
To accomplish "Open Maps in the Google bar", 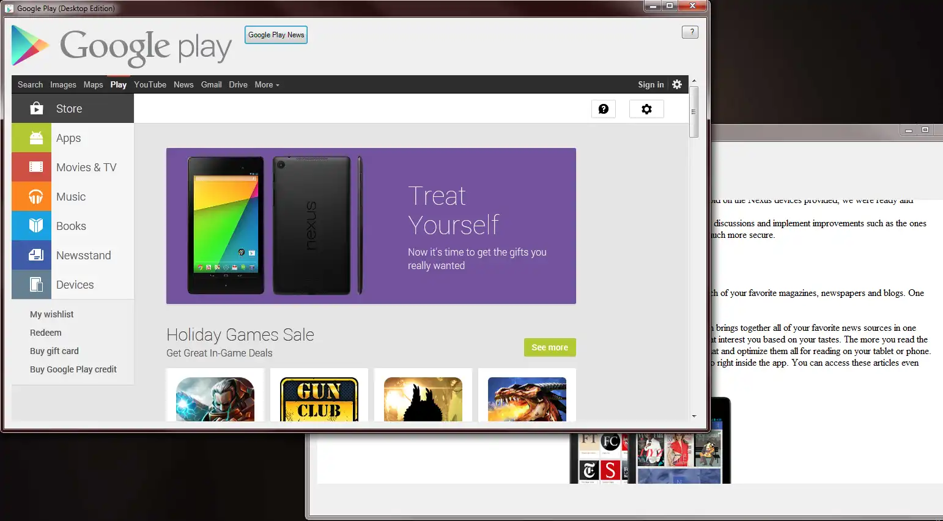I will pos(93,84).
